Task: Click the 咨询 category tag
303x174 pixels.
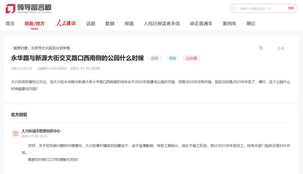Action: tap(155, 58)
